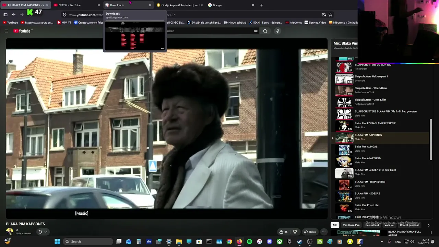
Task: Filter by 'Gerelateerd' chip
Action: (372, 225)
